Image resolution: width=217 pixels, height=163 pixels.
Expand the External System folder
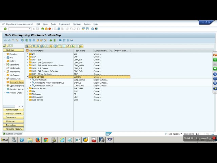tap(27, 88)
